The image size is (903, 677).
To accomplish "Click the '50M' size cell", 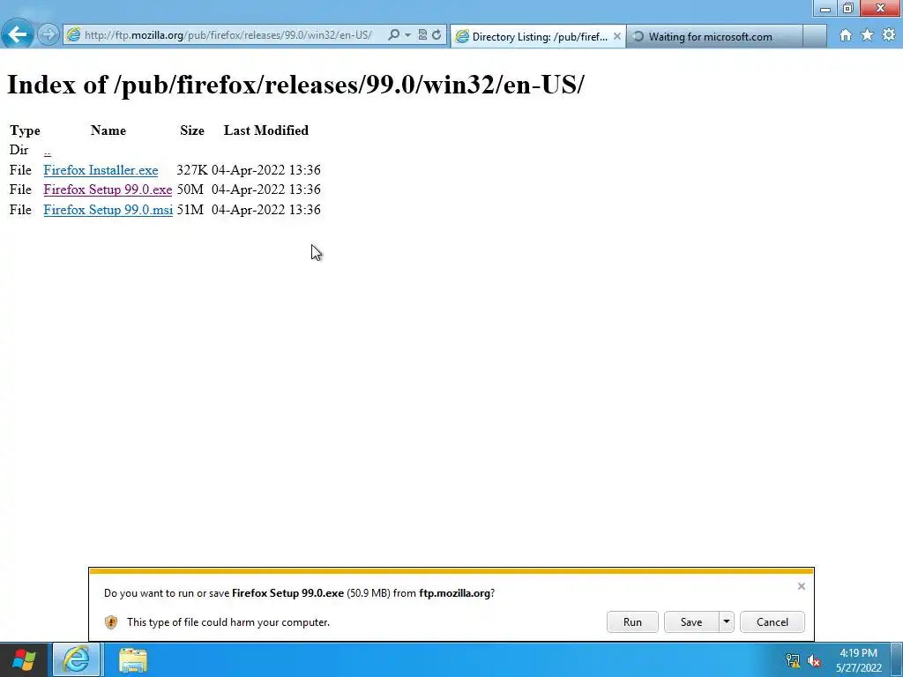I will 190,190.
